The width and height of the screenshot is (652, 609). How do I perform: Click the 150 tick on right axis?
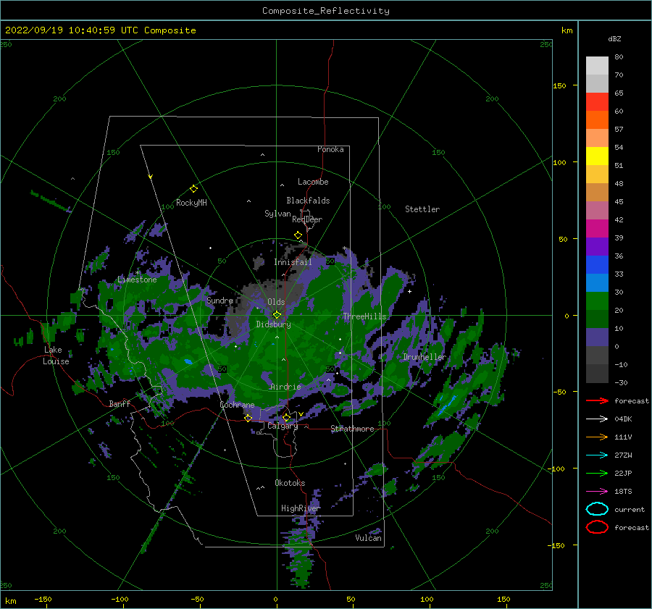(560, 85)
